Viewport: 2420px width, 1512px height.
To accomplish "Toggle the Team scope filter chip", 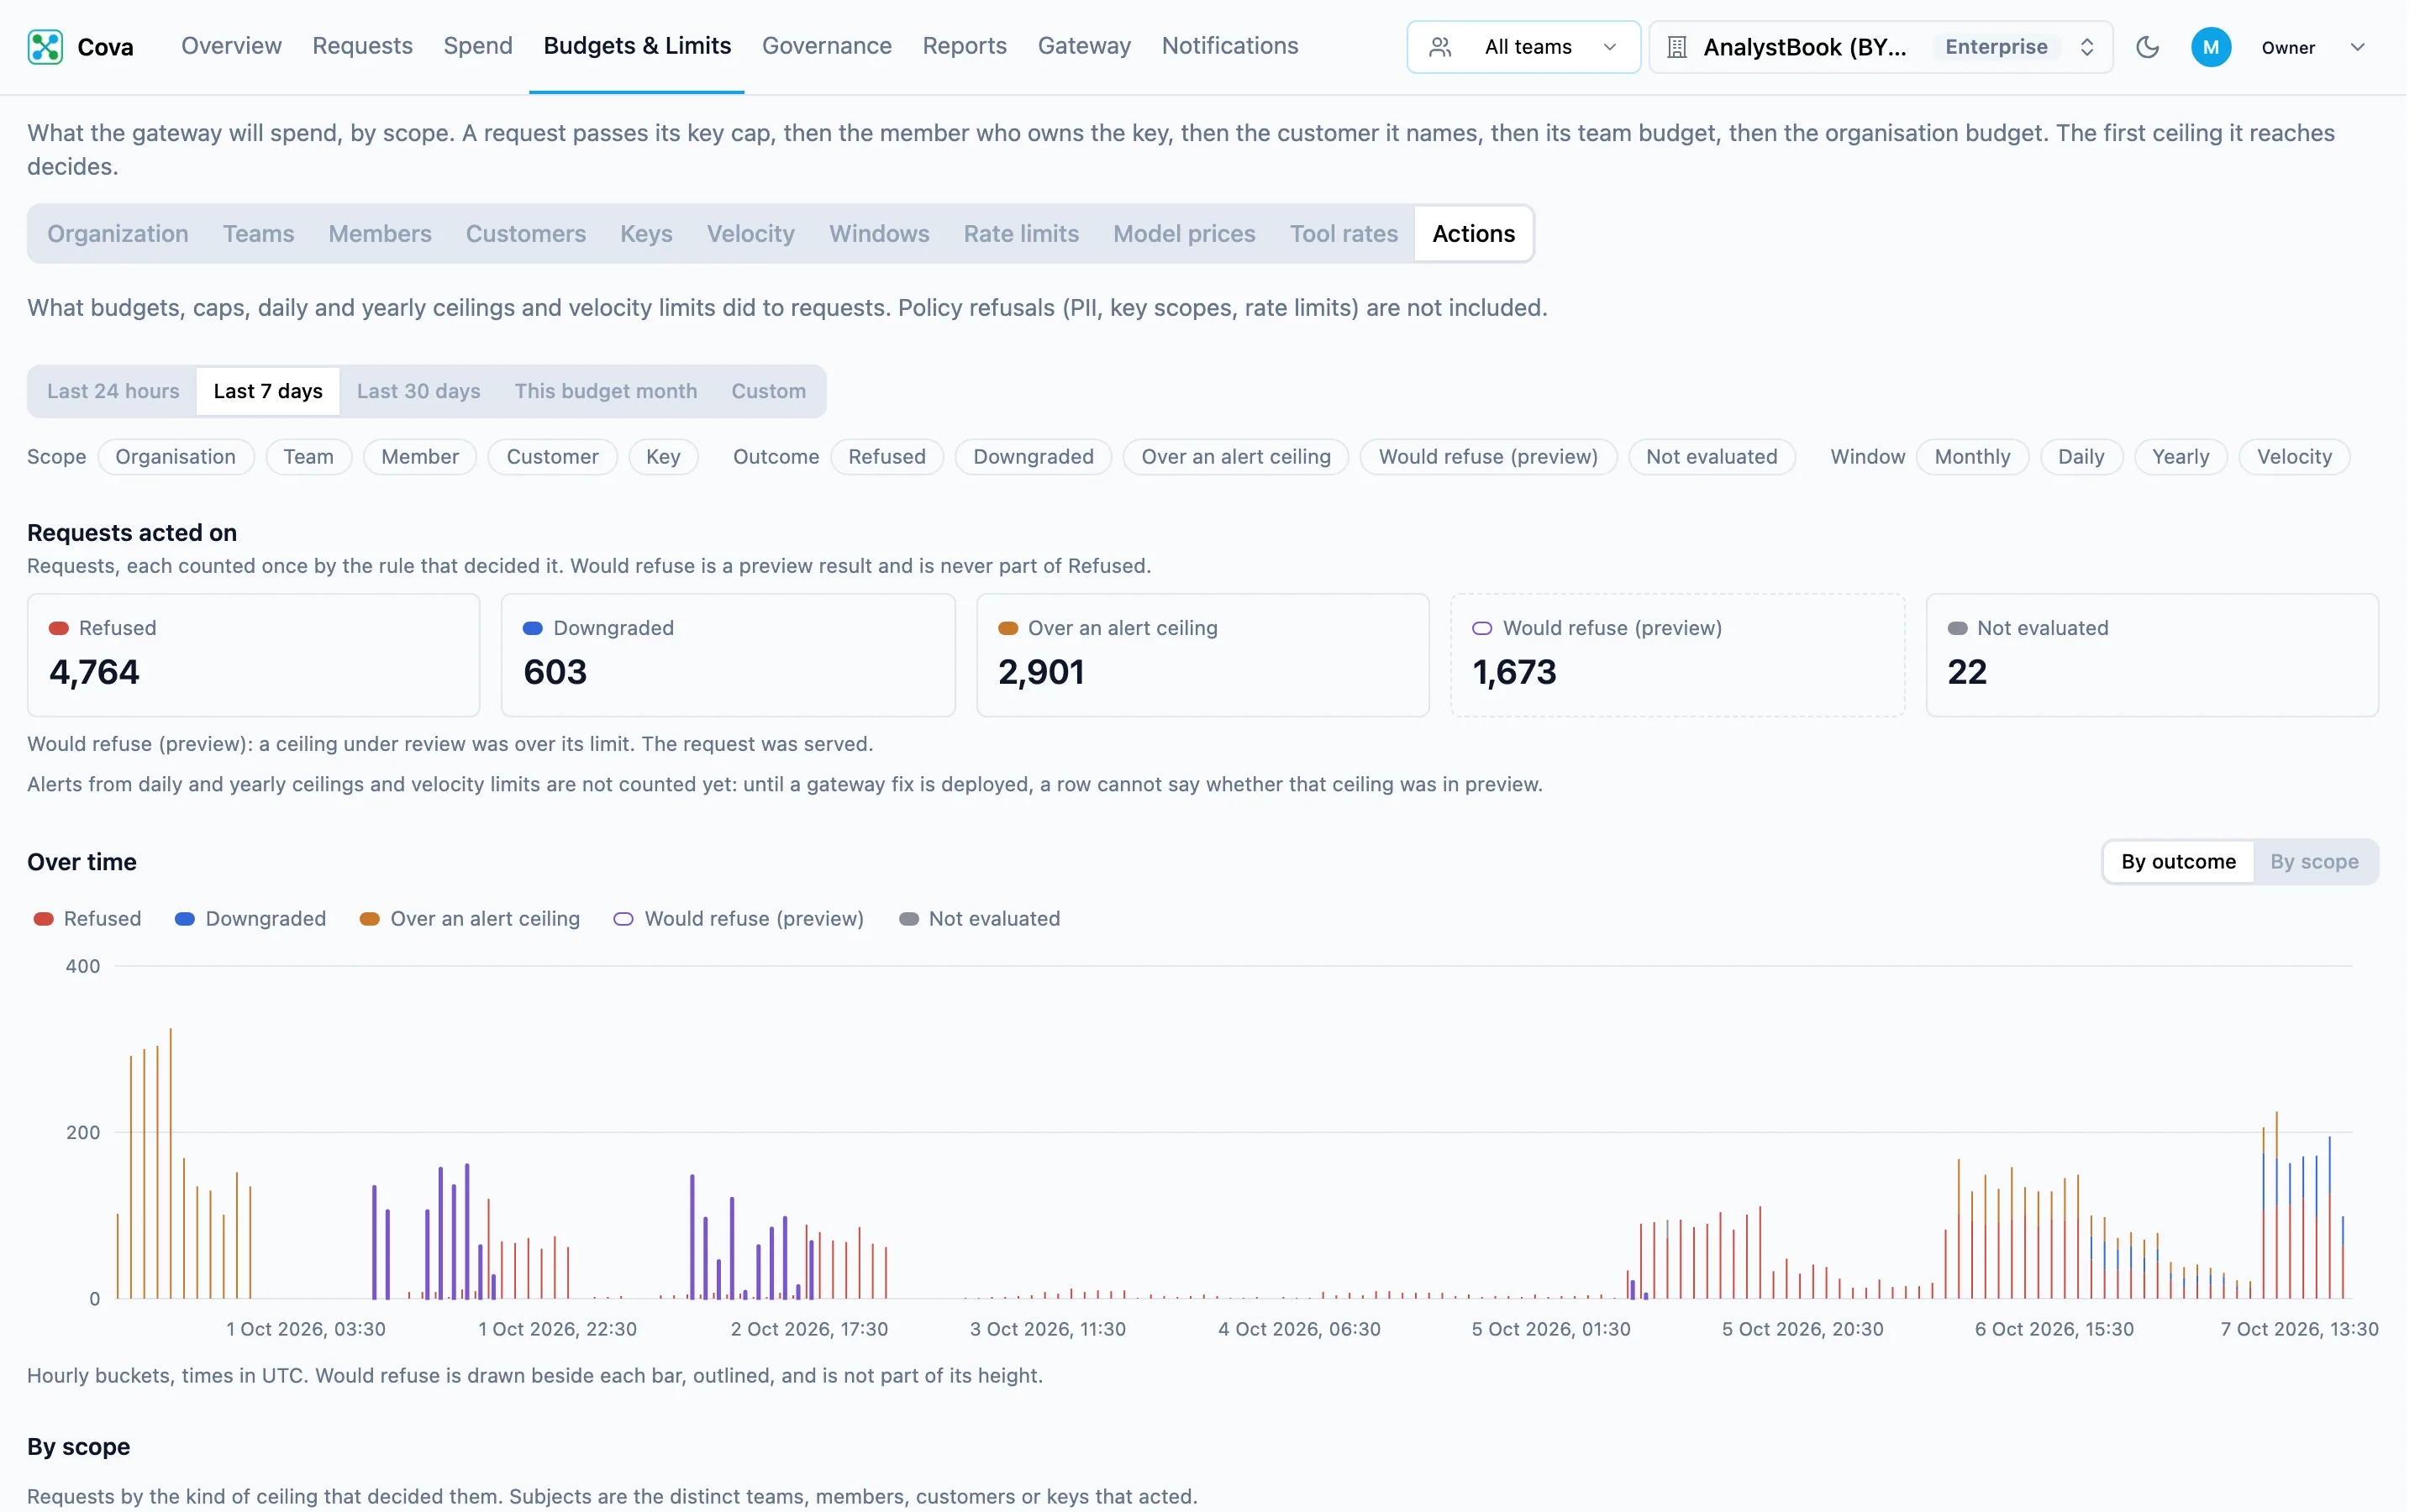I will tap(308, 457).
